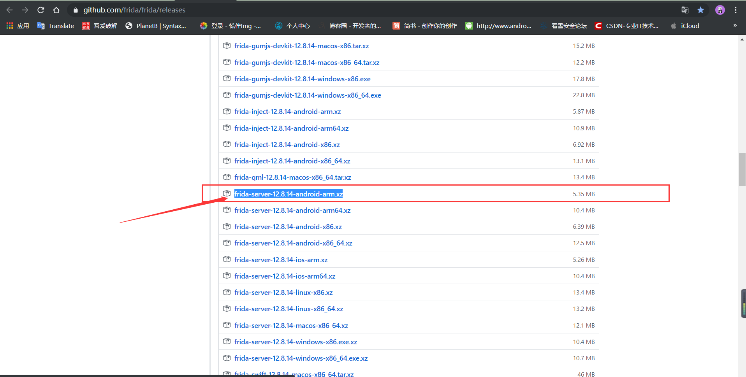
Task: Open the CSDN bookmark
Action: [627, 26]
